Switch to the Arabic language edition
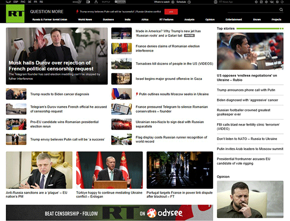This screenshot has height=221, width=290. pyautogui.click(x=8, y=2)
